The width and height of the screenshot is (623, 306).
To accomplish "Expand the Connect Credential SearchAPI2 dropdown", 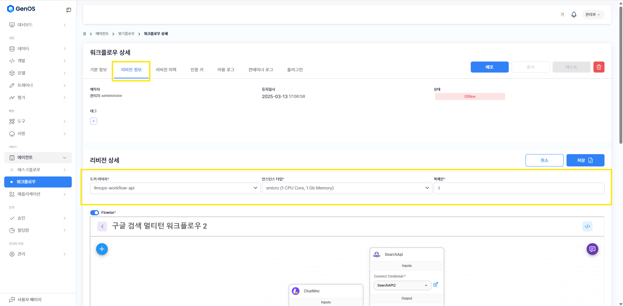I will coord(402,285).
